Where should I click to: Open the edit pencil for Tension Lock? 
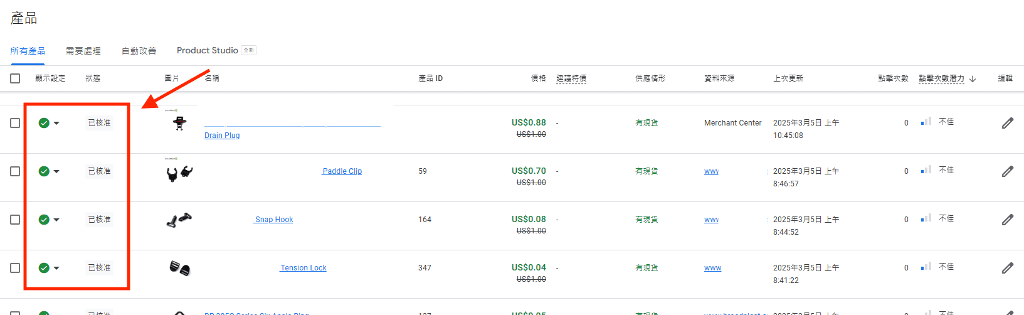pos(1007,268)
